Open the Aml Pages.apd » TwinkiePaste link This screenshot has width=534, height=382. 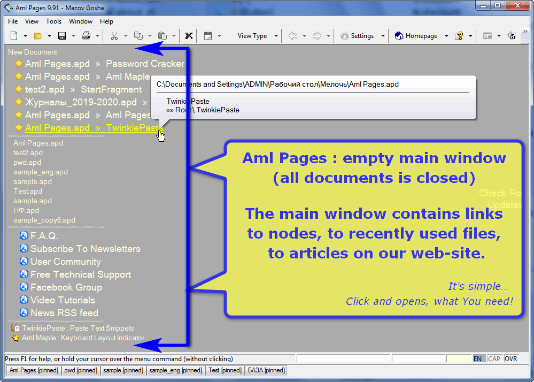[94, 128]
